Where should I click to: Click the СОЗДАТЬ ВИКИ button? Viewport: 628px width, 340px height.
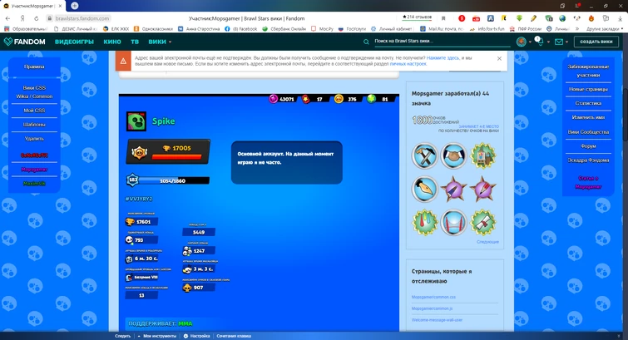[596, 42]
